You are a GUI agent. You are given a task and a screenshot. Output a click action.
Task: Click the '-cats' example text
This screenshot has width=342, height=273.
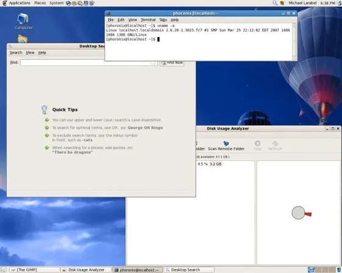tap(87, 140)
